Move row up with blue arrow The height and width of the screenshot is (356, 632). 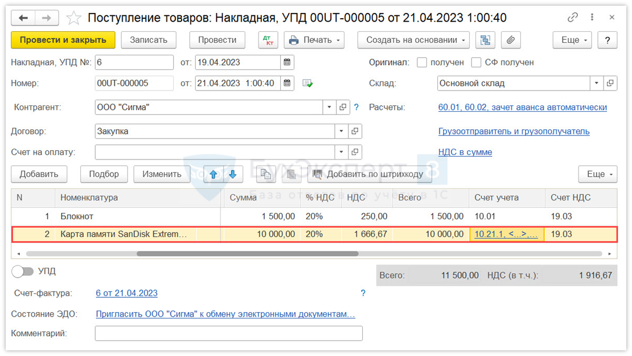coord(214,174)
